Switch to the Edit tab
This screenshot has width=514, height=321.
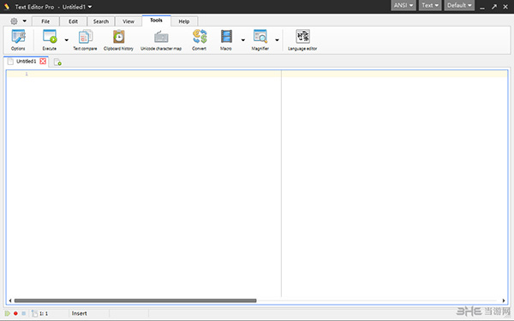tap(73, 21)
